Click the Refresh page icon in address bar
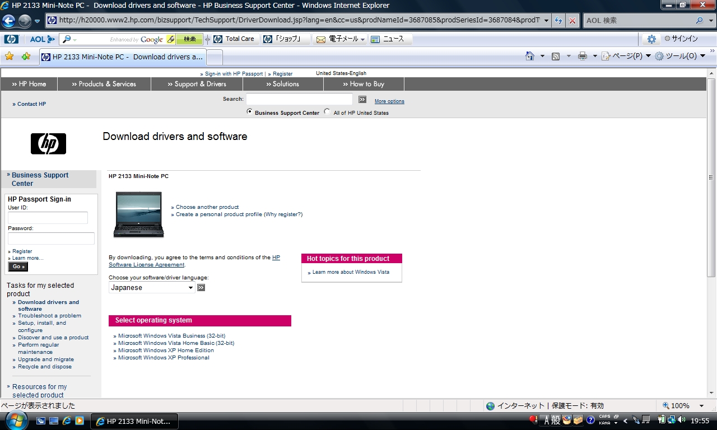The image size is (717, 430). (x=558, y=21)
